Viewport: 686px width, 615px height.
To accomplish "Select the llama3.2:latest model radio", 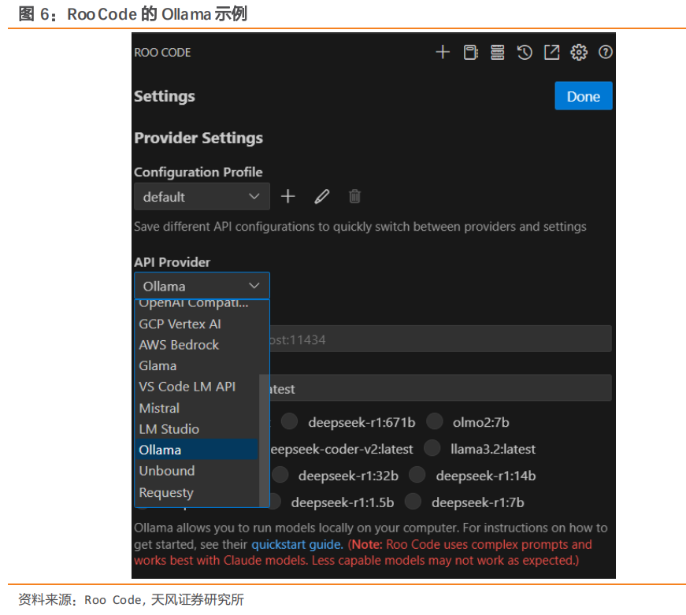I will (x=432, y=448).
